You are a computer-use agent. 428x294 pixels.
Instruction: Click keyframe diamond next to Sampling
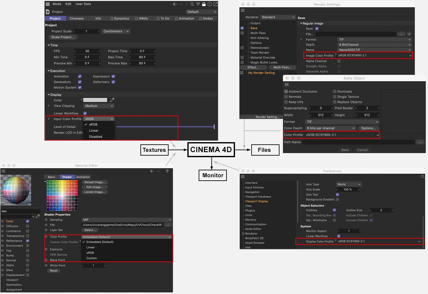pos(46,219)
